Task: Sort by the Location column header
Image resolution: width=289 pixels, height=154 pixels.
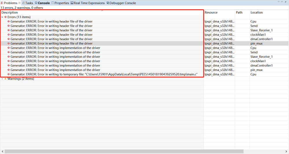Action: 269,12
